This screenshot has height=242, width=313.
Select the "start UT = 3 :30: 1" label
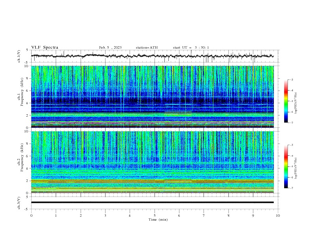click(191, 47)
